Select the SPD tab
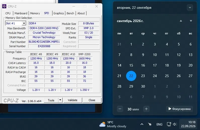 (x=47, y=13)
